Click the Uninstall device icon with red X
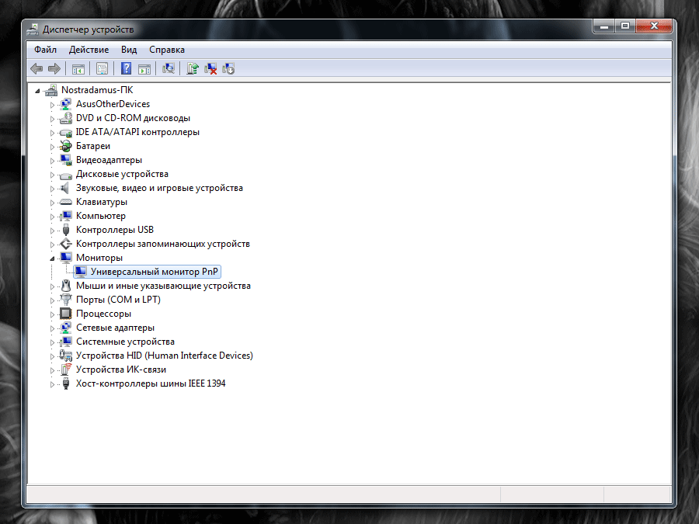699x524 pixels. [210, 69]
